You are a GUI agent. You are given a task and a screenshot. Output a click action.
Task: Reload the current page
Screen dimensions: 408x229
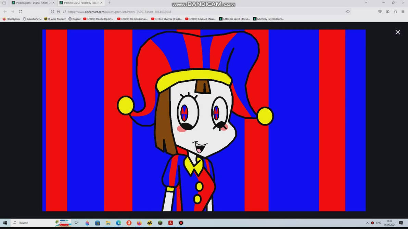coord(20,12)
